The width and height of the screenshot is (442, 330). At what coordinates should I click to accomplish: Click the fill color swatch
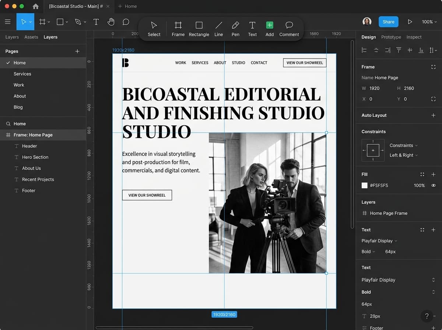(x=365, y=185)
